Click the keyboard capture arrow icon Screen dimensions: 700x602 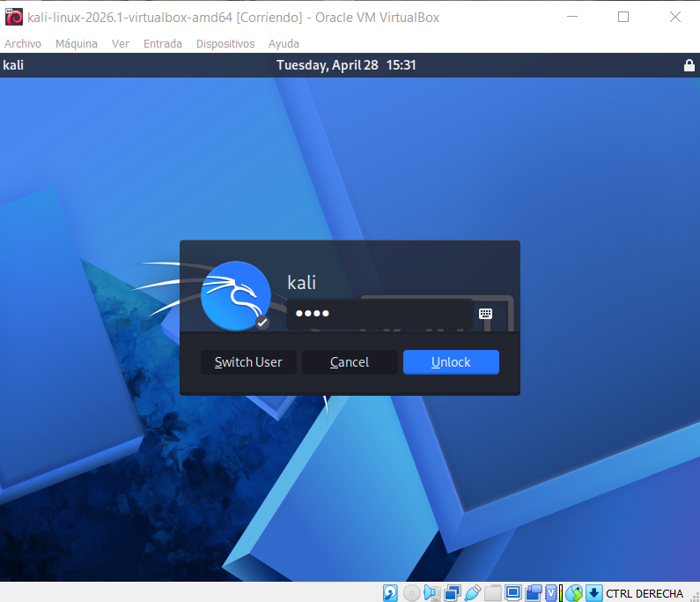tap(593, 593)
